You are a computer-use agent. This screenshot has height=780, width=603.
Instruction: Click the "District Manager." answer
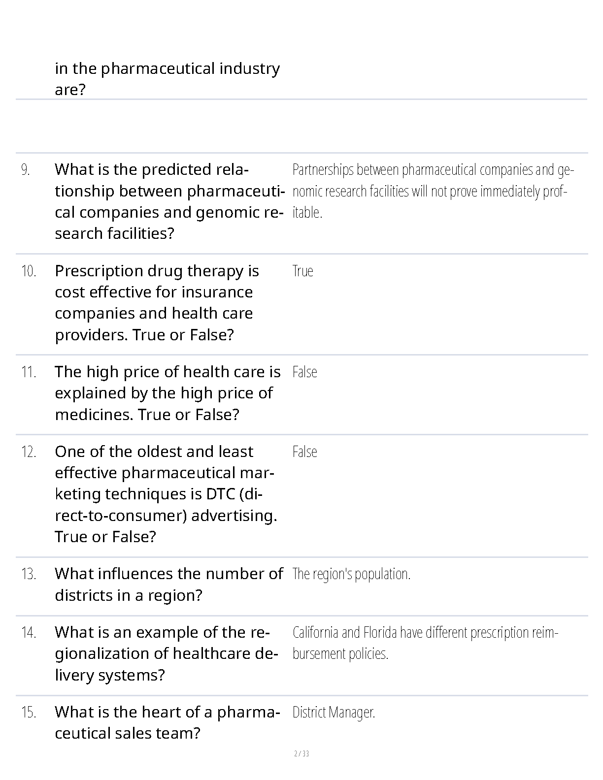334,713
